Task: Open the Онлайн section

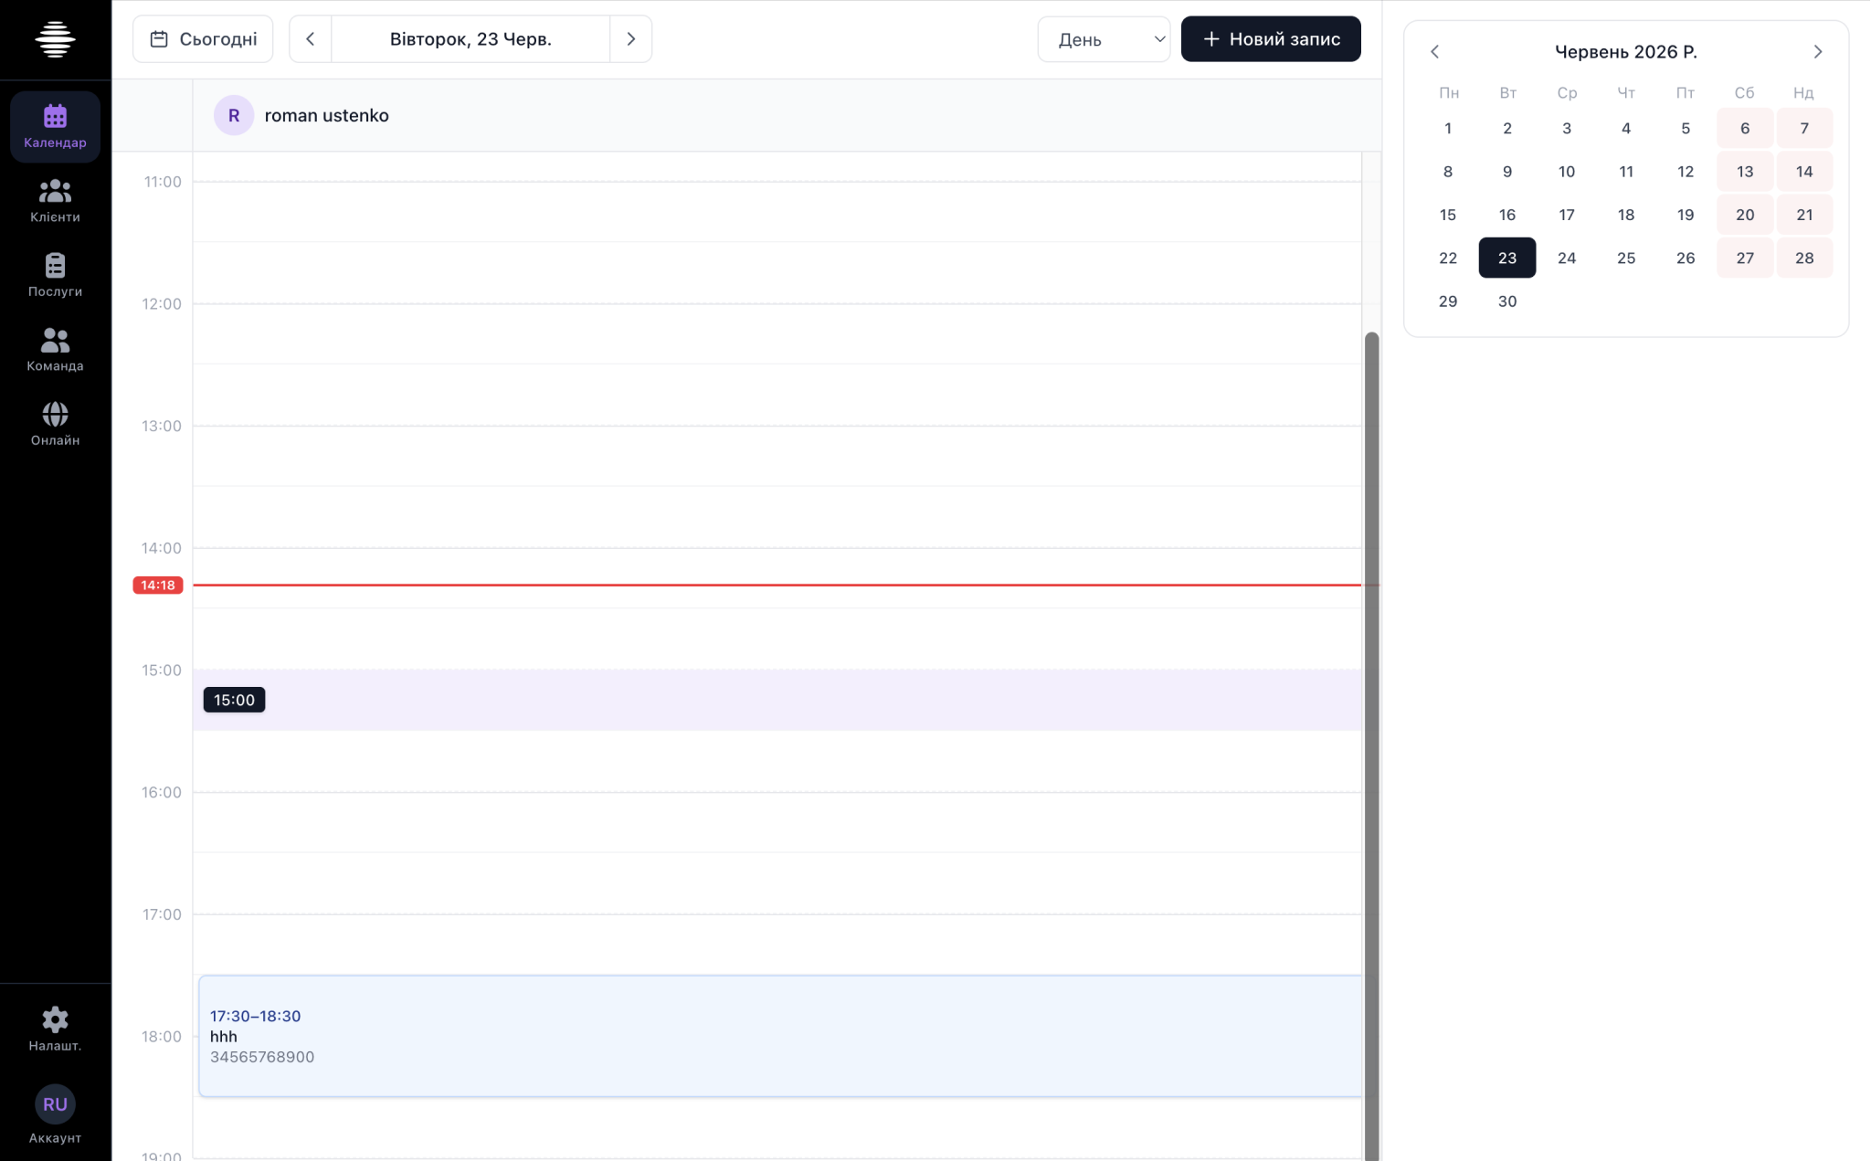Action: (x=55, y=424)
